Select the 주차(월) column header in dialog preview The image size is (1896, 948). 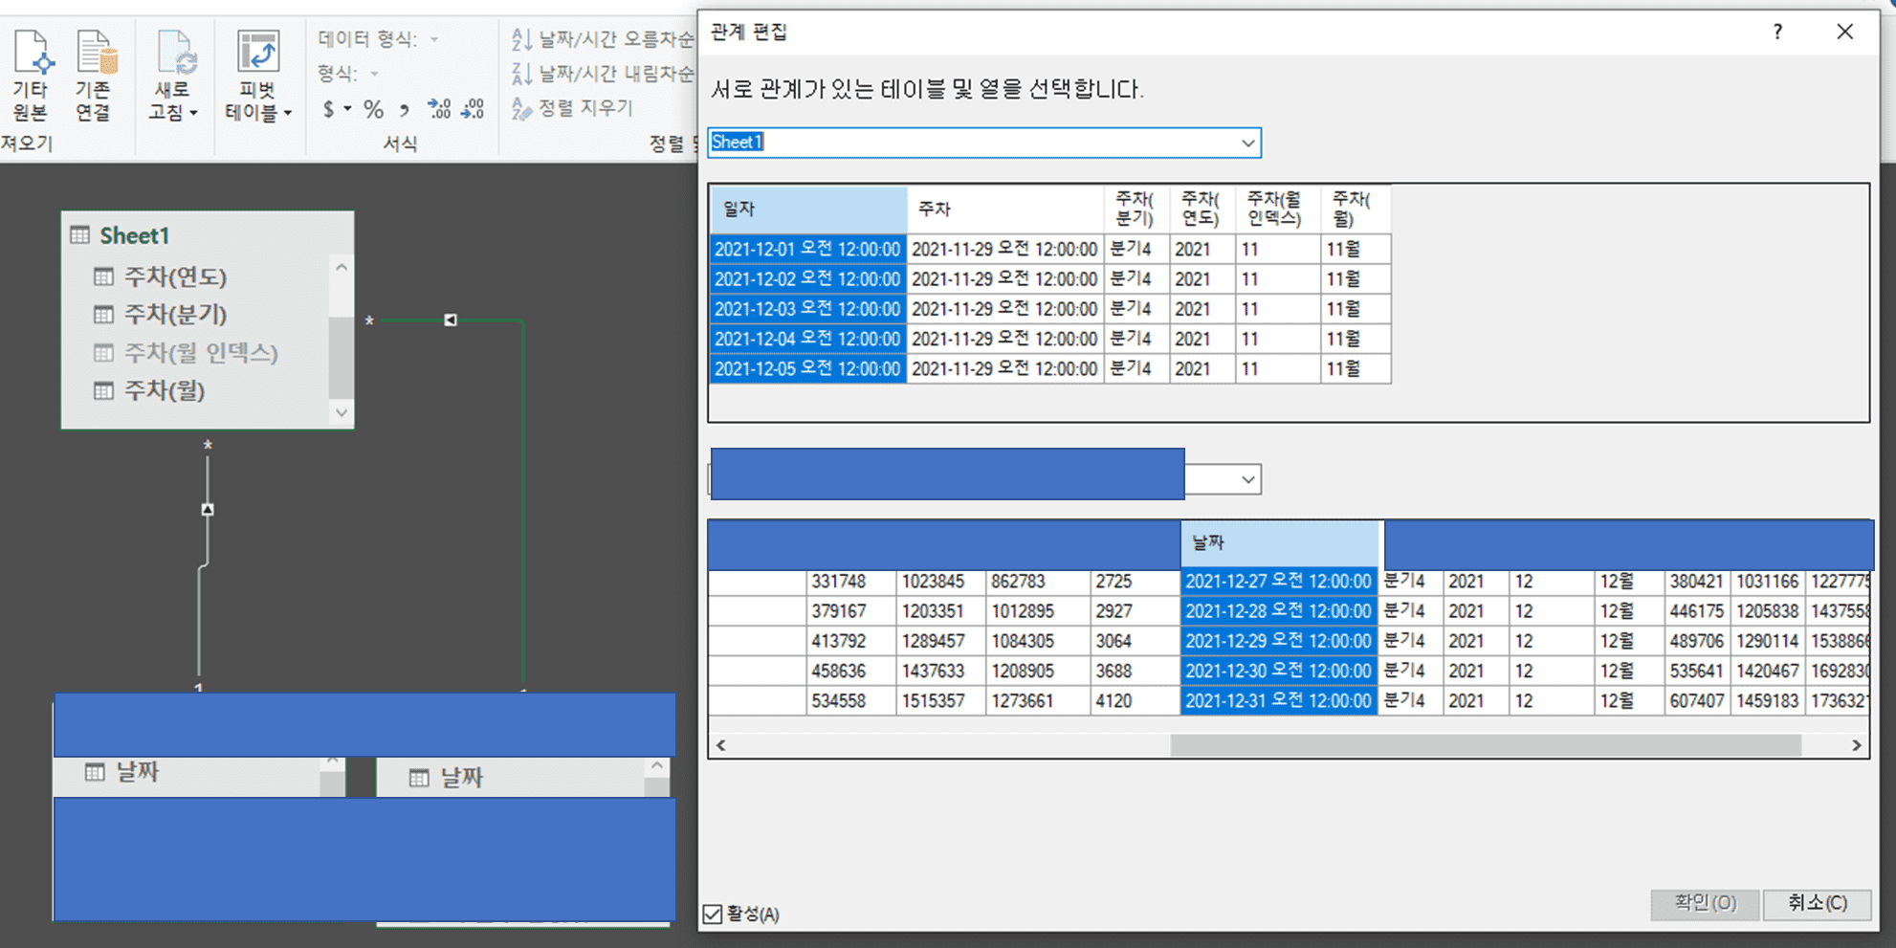point(1356,209)
